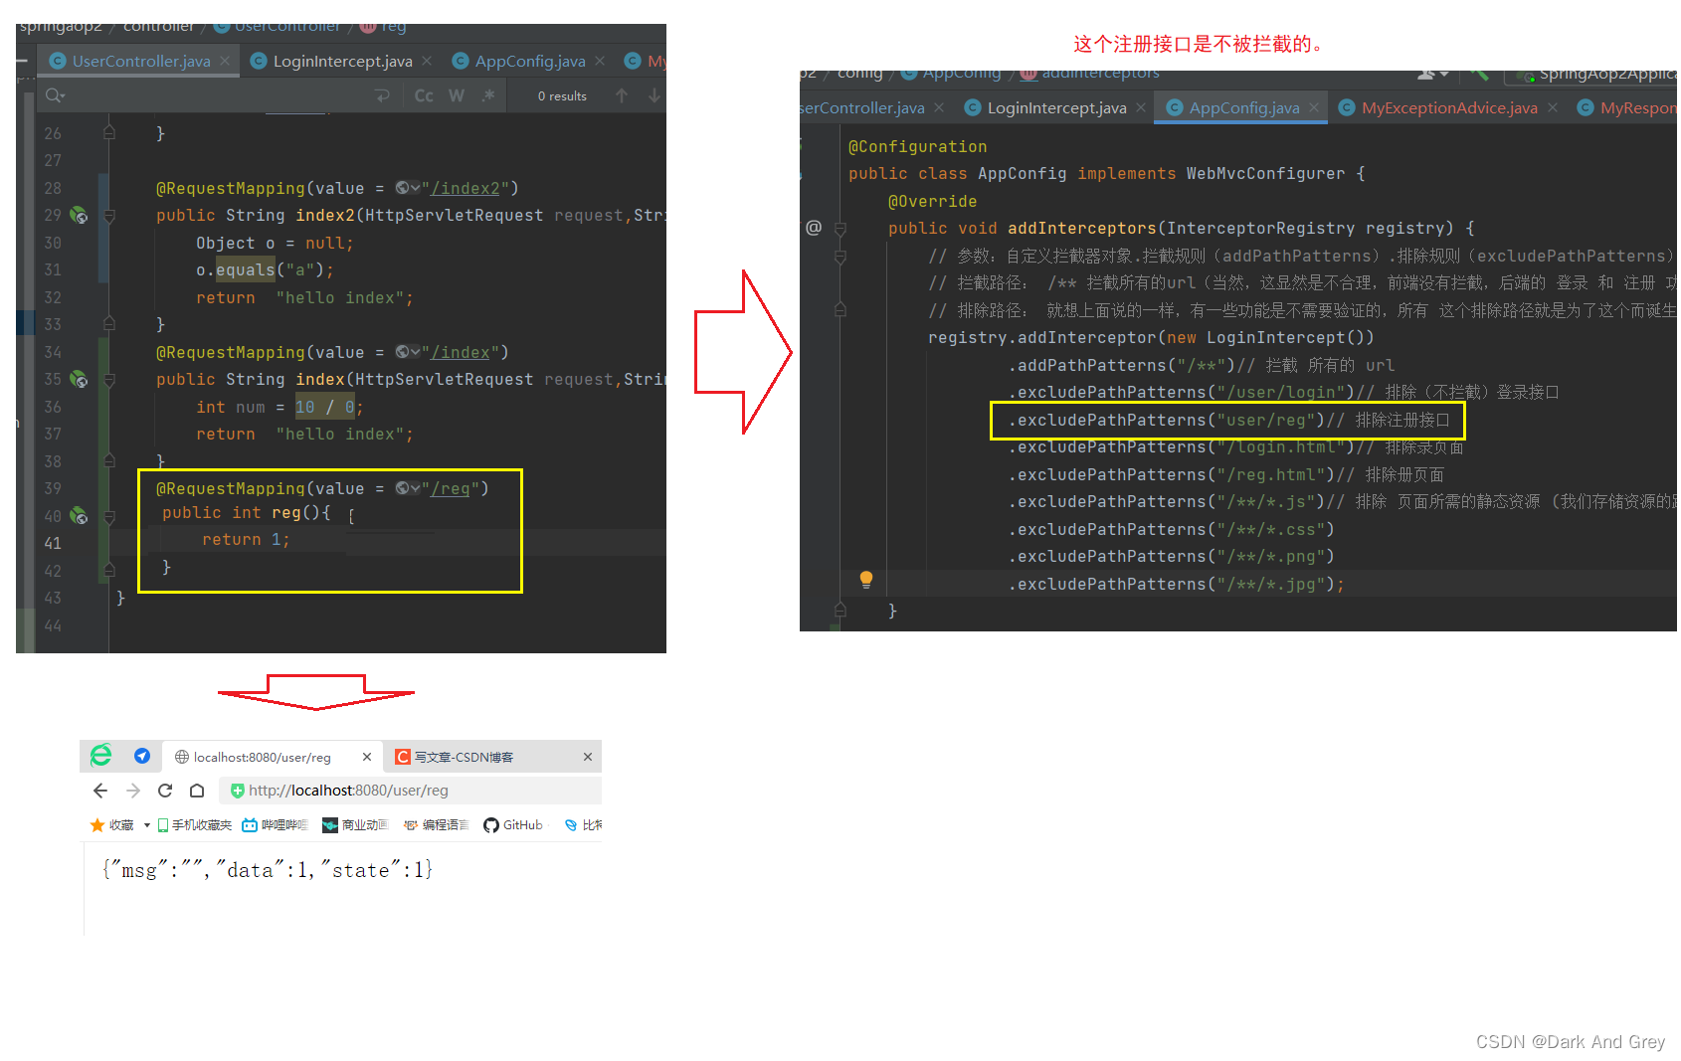Image resolution: width=1681 pixels, height=1061 pixels.
Task: Click the green build hammer icon
Action: pos(1478,75)
